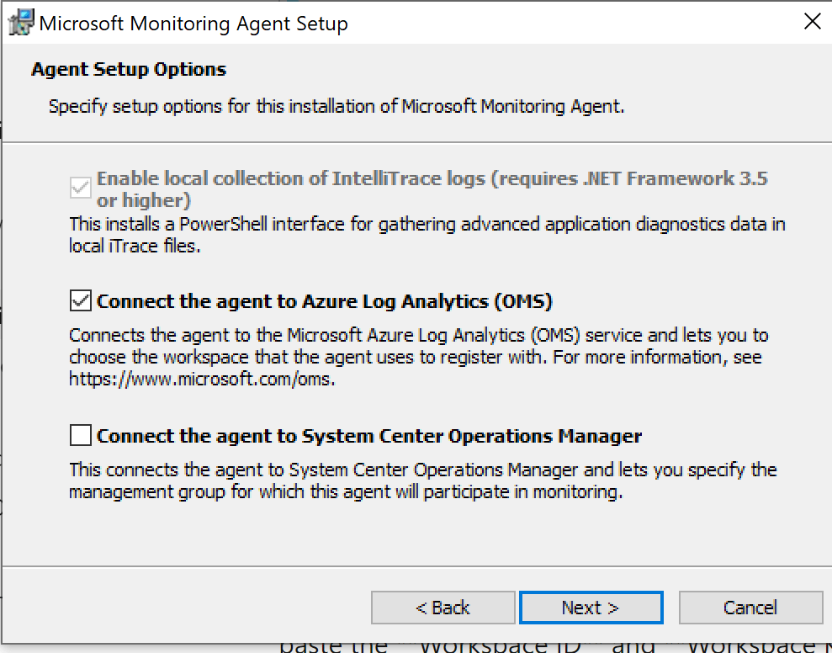Image resolution: width=832 pixels, height=653 pixels.
Task: Click the Specify setup options subtitle text
Action: (337, 107)
